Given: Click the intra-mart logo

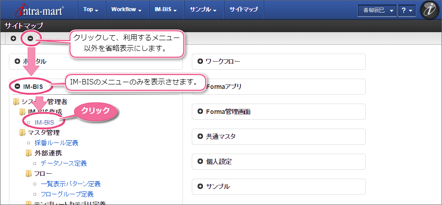Looking at the screenshot, I should (39, 9).
